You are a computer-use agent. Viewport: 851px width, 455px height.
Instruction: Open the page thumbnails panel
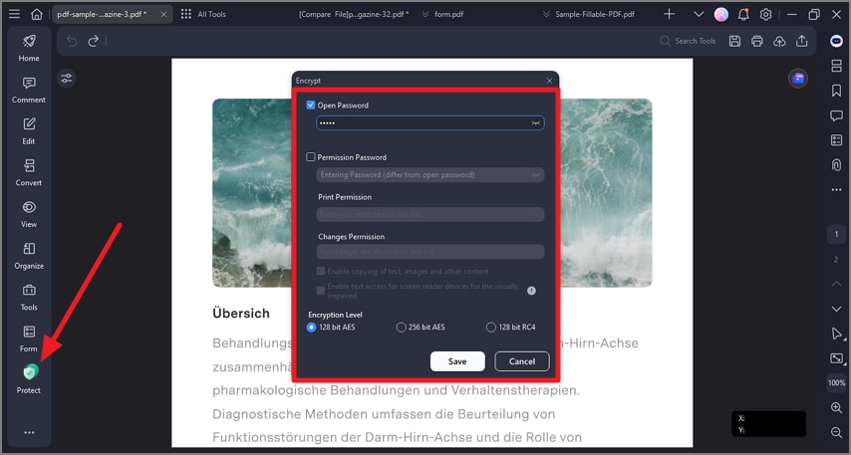[x=836, y=66]
